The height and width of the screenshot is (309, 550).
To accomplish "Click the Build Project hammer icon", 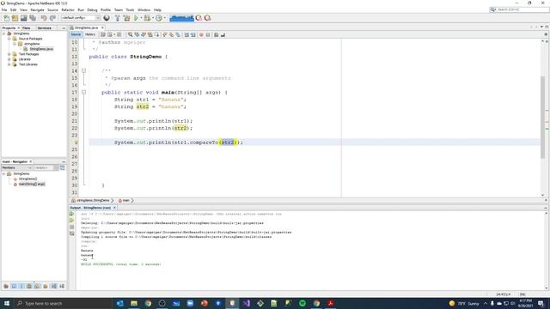I will click(x=118, y=18).
